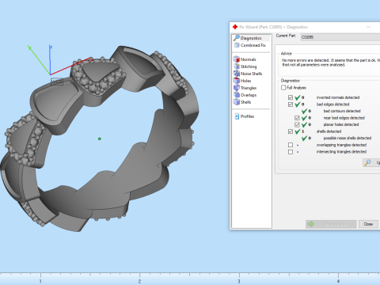
Task: Click the red cross Fix Wizard title icon
Action: 235,27
